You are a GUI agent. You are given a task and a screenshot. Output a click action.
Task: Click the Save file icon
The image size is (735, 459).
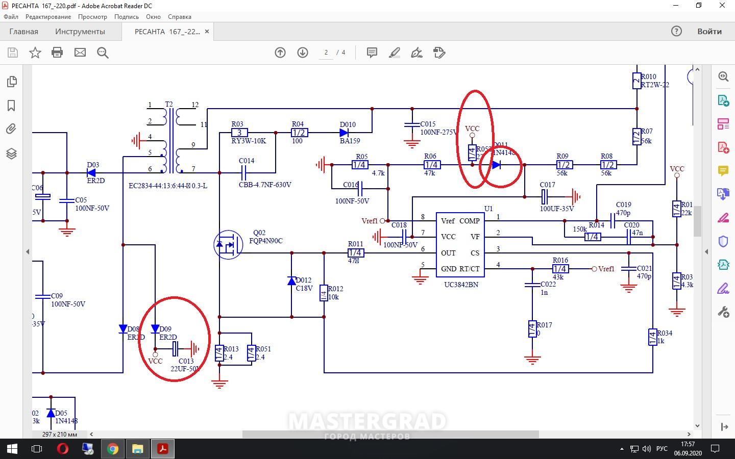click(13, 53)
